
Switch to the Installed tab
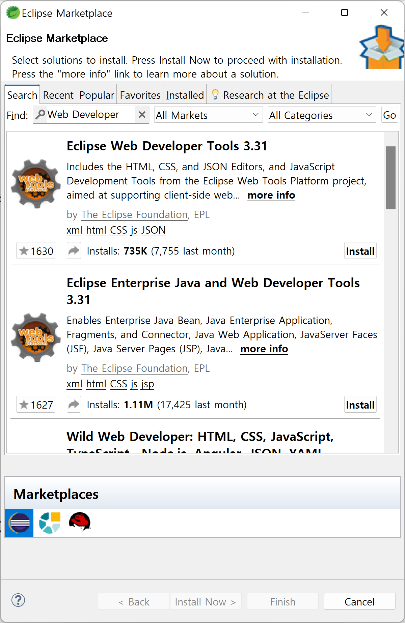[x=185, y=95]
